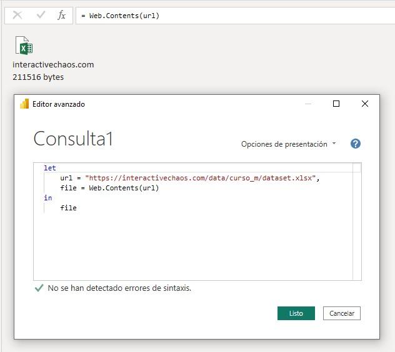
Task: Open the blue help question mark icon
Action: point(356,144)
